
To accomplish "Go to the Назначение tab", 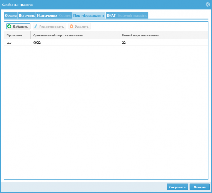I will tap(47, 16).
